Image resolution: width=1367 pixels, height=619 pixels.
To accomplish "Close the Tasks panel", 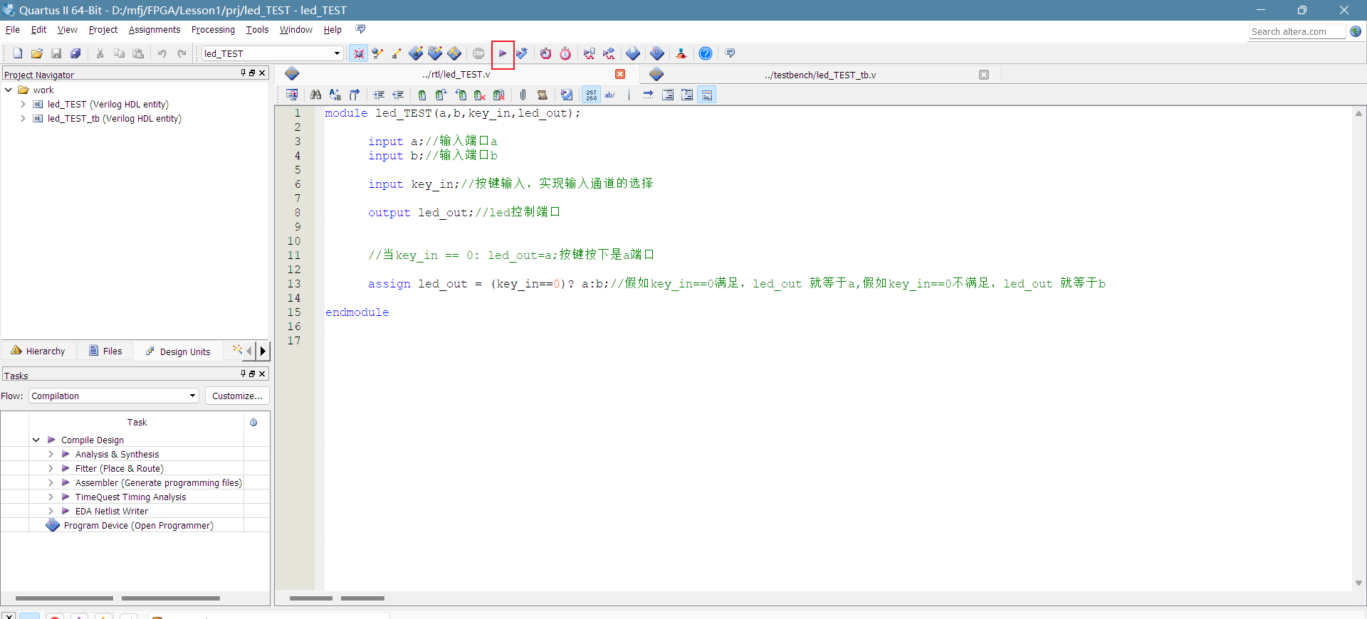I will 262,374.
